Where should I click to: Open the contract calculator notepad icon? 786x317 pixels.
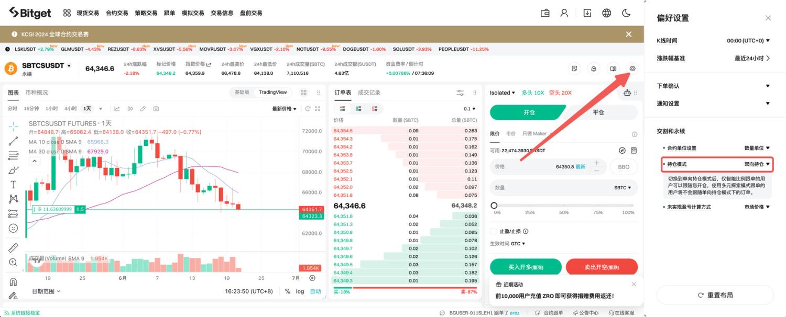[575, 69]
